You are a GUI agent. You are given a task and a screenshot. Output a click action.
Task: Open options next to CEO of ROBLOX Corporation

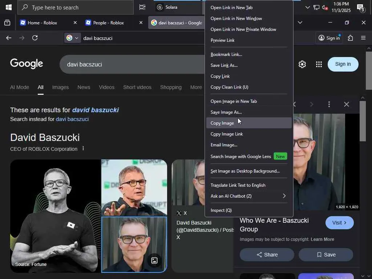coord(83,149)
